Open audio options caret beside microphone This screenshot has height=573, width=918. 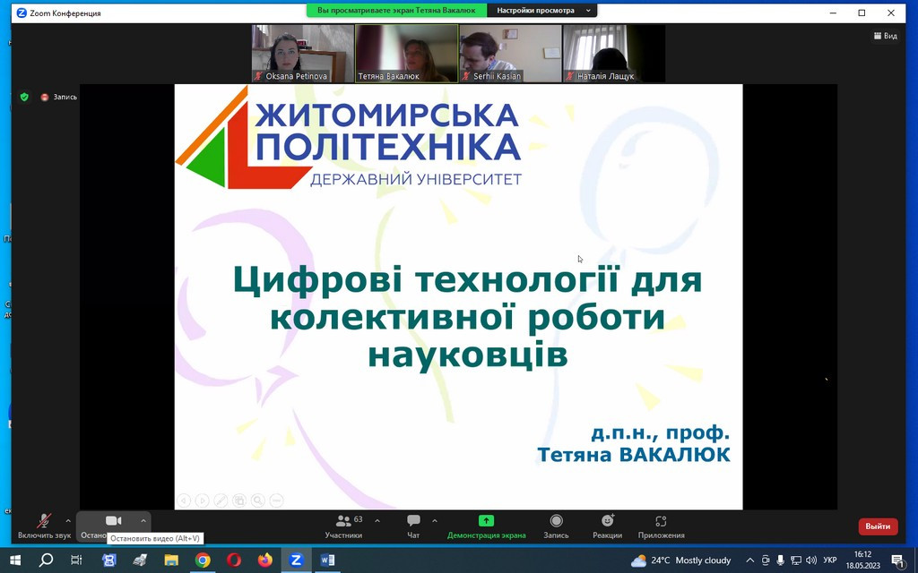[68, 520]
